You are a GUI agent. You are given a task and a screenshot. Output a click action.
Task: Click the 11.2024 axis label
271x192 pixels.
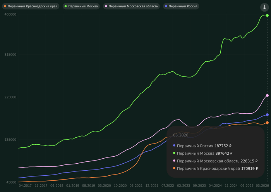point(231,185)
